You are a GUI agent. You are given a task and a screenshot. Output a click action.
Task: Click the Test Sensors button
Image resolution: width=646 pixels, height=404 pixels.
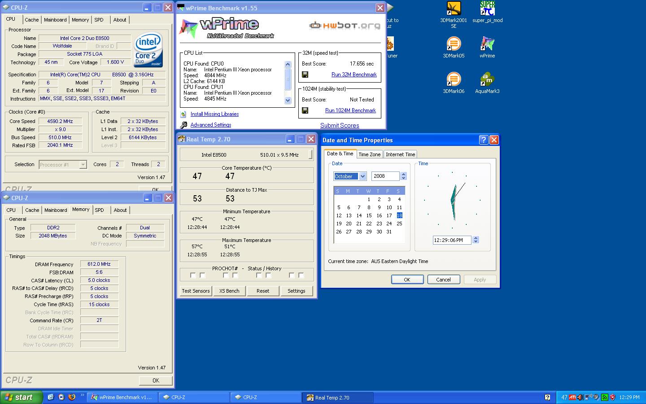point(196,291)
